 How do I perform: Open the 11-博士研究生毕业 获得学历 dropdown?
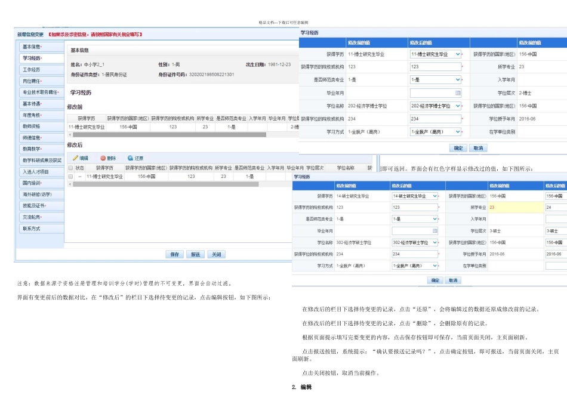coord(458,54)
